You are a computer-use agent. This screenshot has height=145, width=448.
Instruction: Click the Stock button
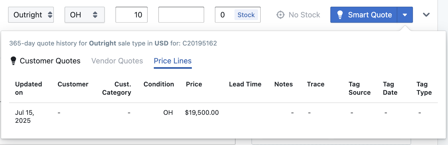click(x=246, y=15)
